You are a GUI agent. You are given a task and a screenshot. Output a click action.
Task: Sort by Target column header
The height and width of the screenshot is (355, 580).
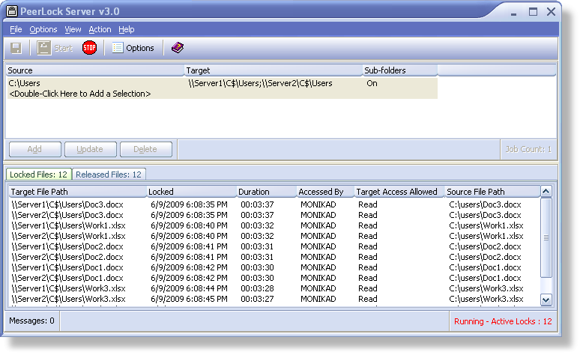(273, 70)
